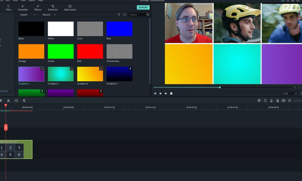Open the audio mixer icon
Image resolution: width=302 pixels, height=181 pixels.
277,100
